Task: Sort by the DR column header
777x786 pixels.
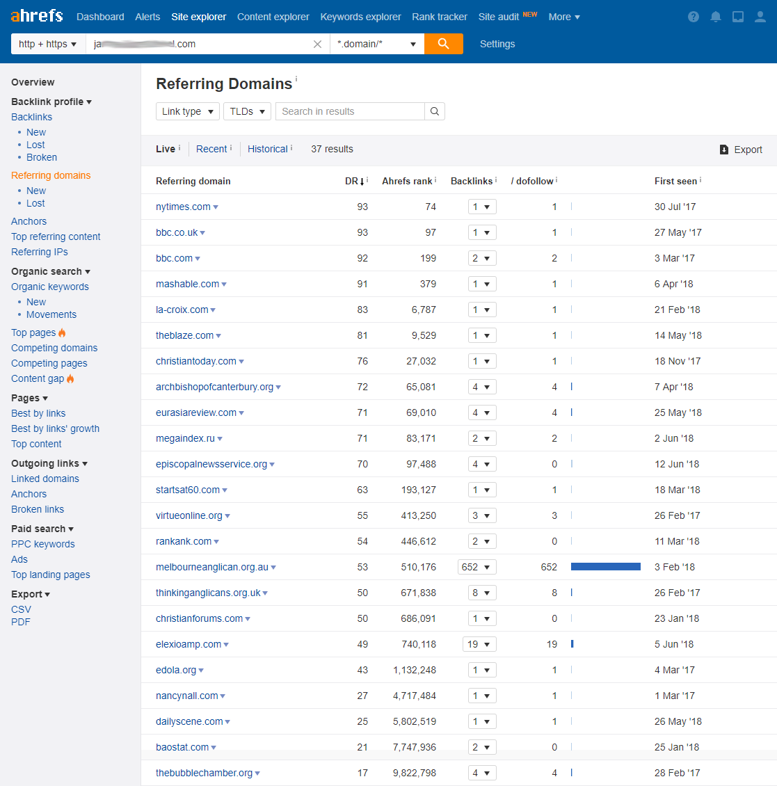Action: (x=354, y=181)
